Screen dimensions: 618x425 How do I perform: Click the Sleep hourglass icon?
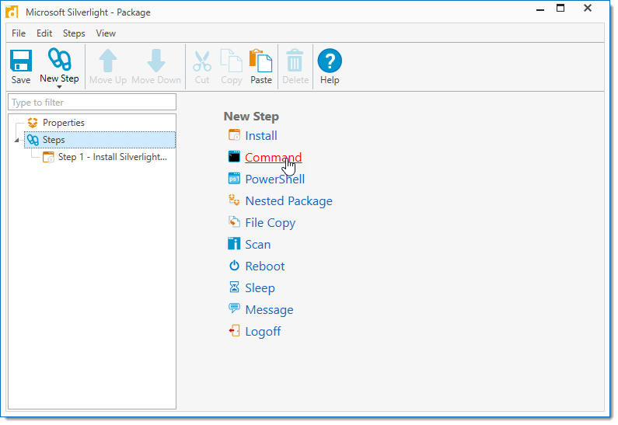pyautogui.click(x=234, y=287)
